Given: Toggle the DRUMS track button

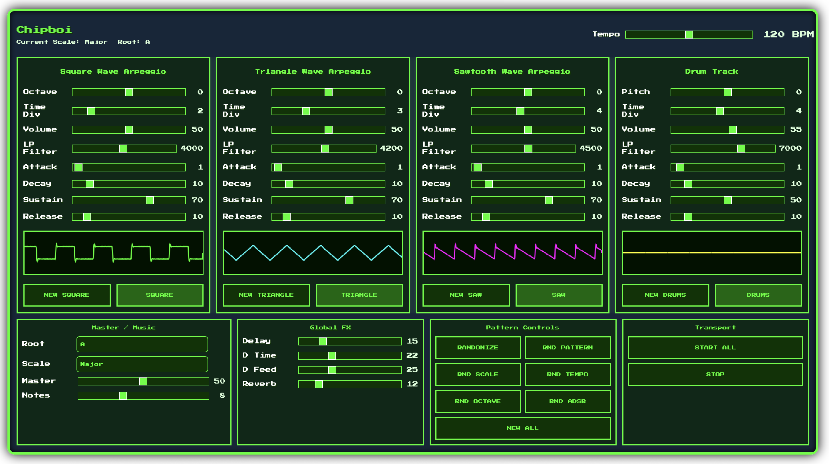Looking at the screenshot, I should pyautogui.click(x=758, y=295).
